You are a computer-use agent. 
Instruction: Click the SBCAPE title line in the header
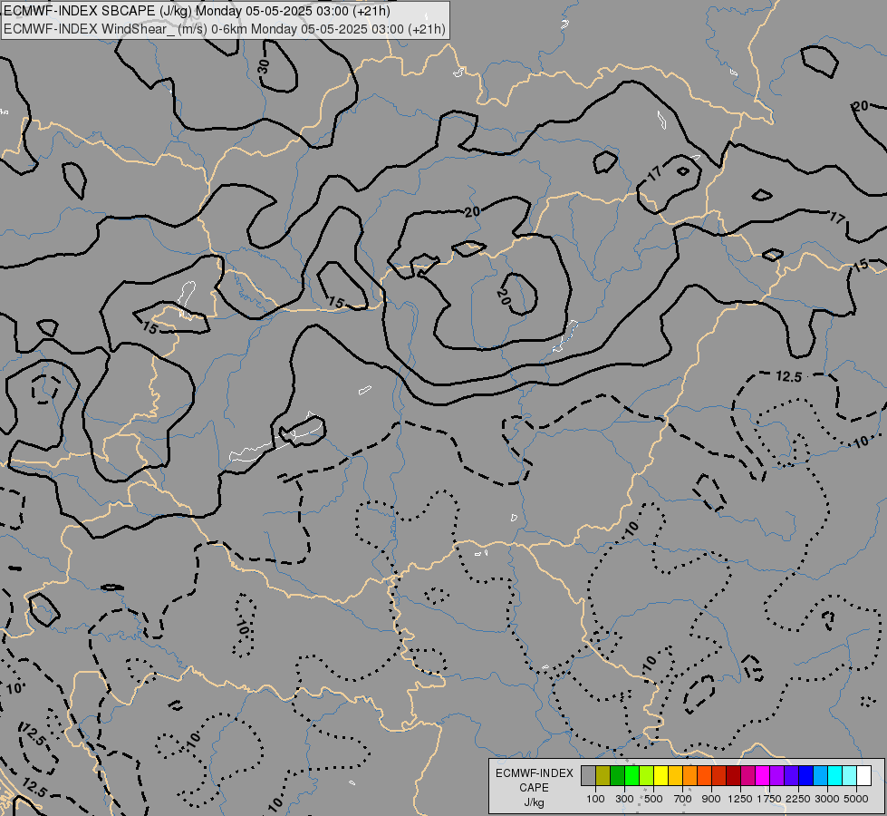[197, 11]
